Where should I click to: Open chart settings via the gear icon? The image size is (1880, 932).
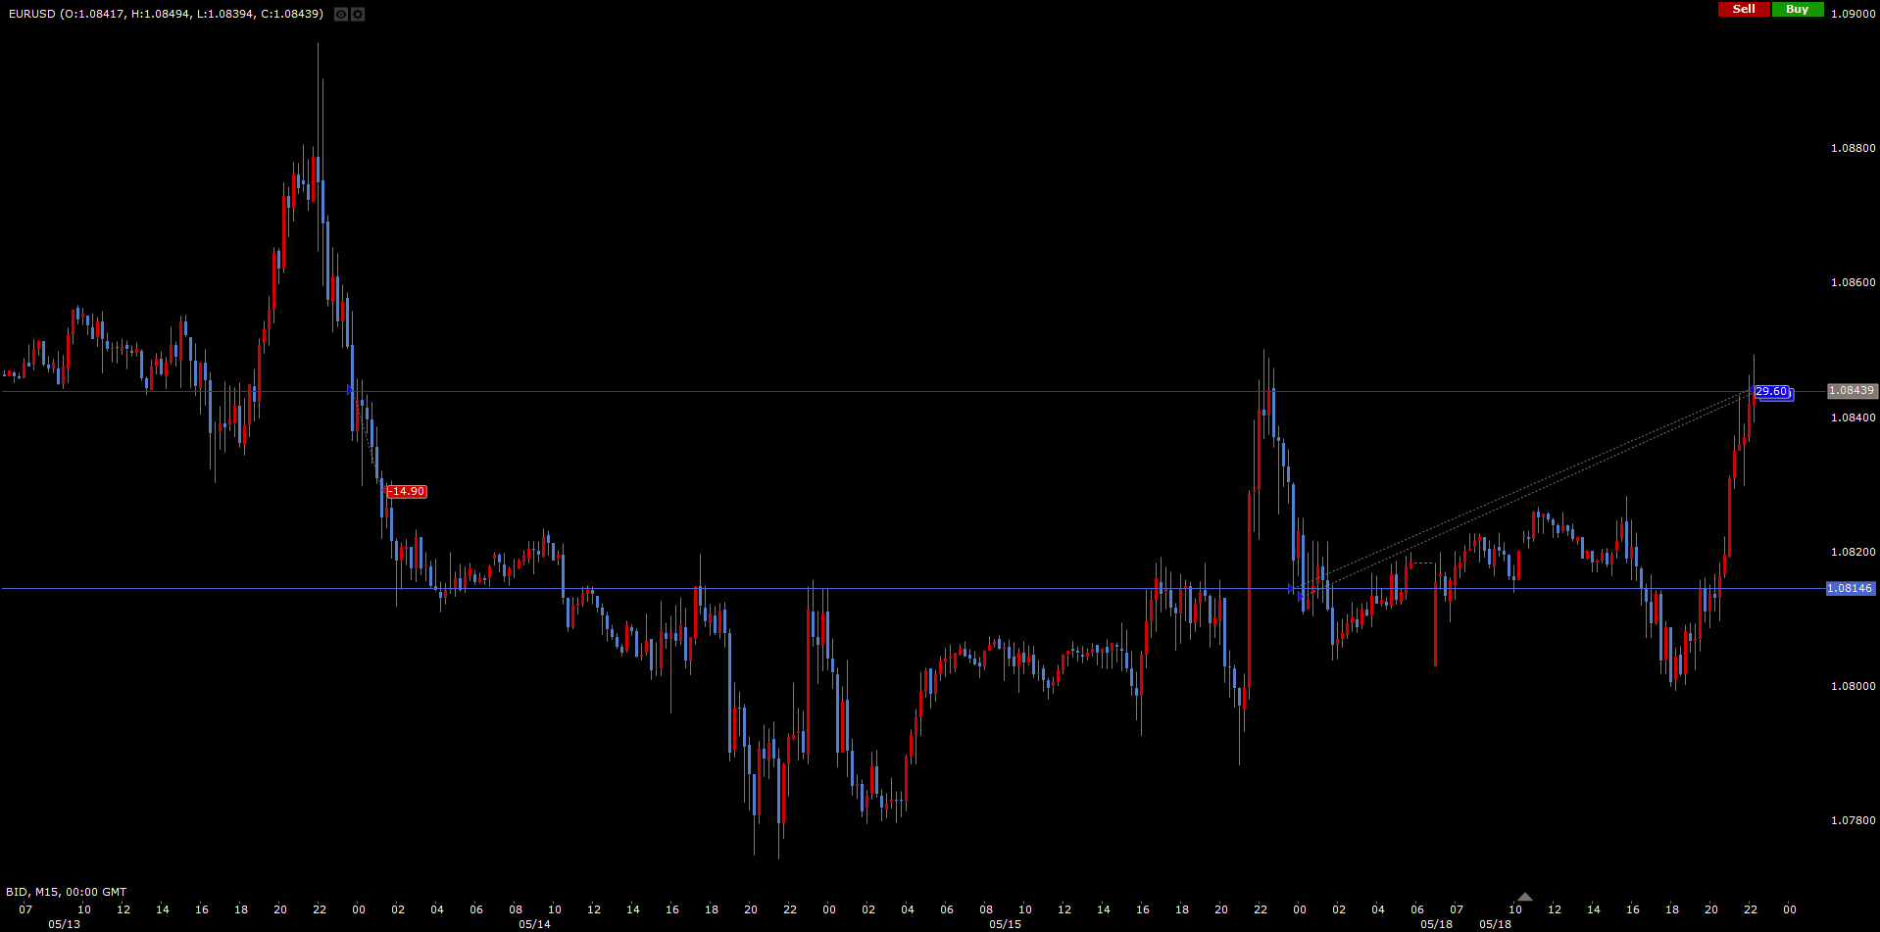point(358,15)
